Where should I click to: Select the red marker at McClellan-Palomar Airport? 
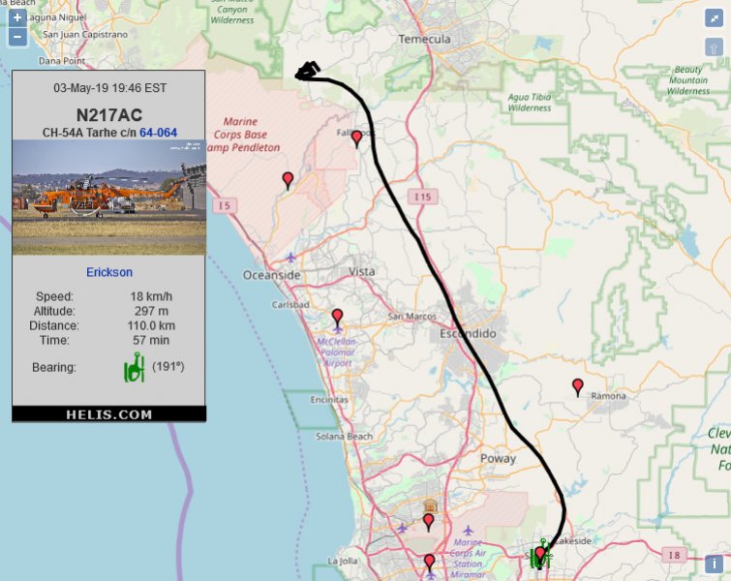point(337,317)
